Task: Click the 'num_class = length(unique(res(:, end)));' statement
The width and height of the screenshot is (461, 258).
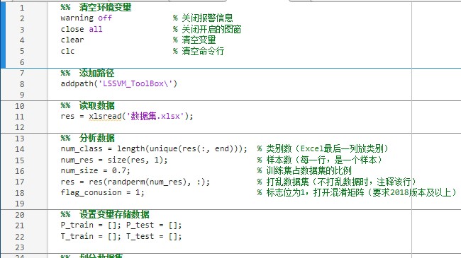Action: click(x=154, y=149)
